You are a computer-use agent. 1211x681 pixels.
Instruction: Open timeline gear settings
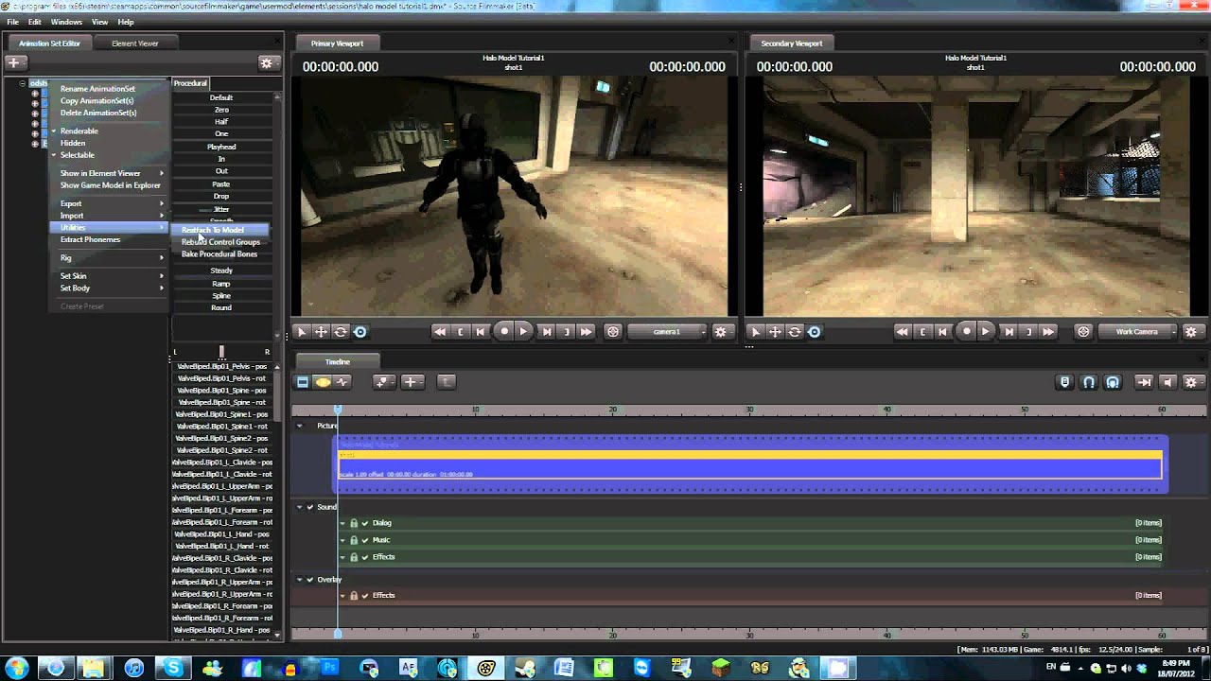pos(1191,382)
